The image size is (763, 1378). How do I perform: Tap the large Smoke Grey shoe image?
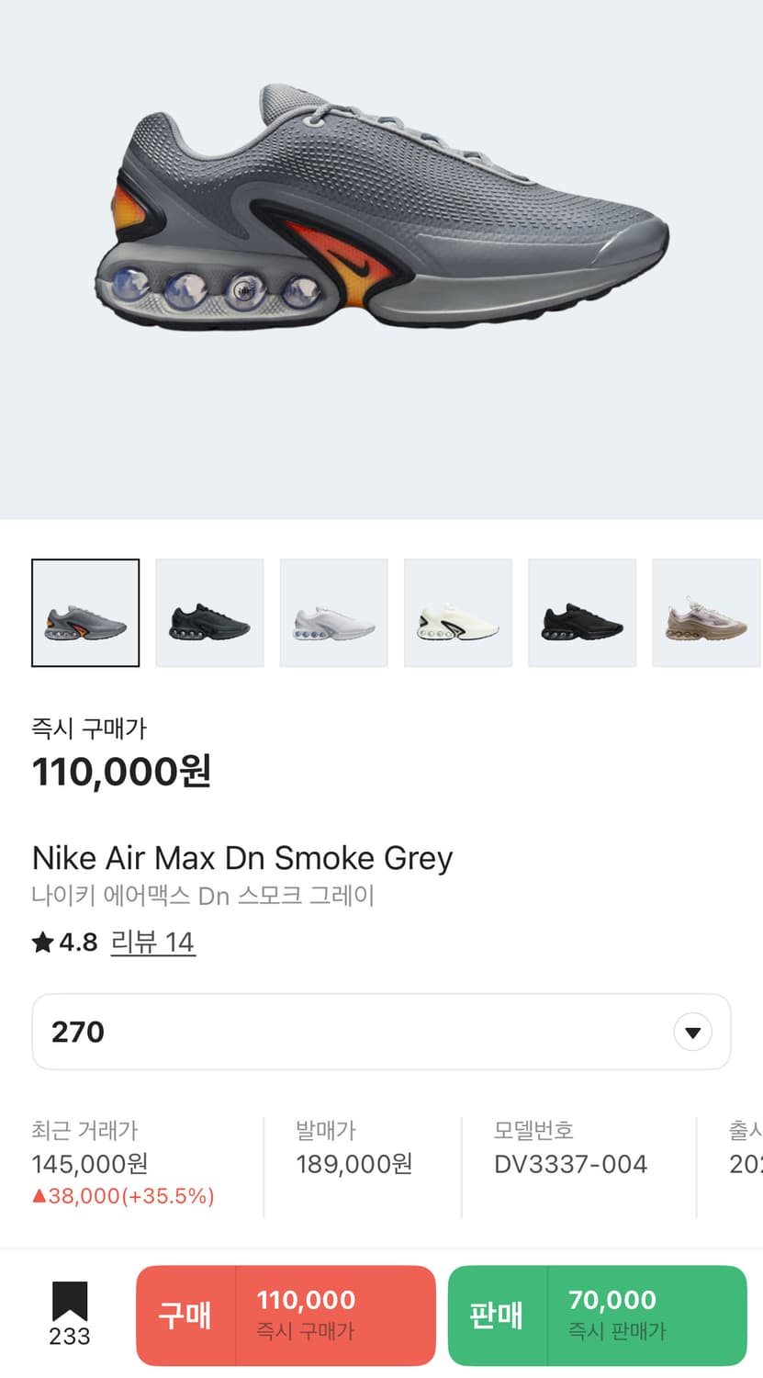coord(381,211)
